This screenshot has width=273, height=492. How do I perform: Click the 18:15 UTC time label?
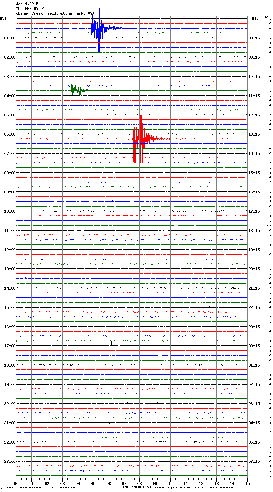pyautogui.click(x=254, y=231)
